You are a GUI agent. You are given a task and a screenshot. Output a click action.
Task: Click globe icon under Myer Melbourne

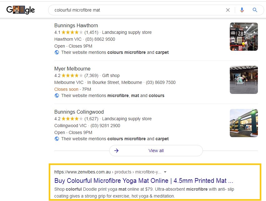[57, 95]
